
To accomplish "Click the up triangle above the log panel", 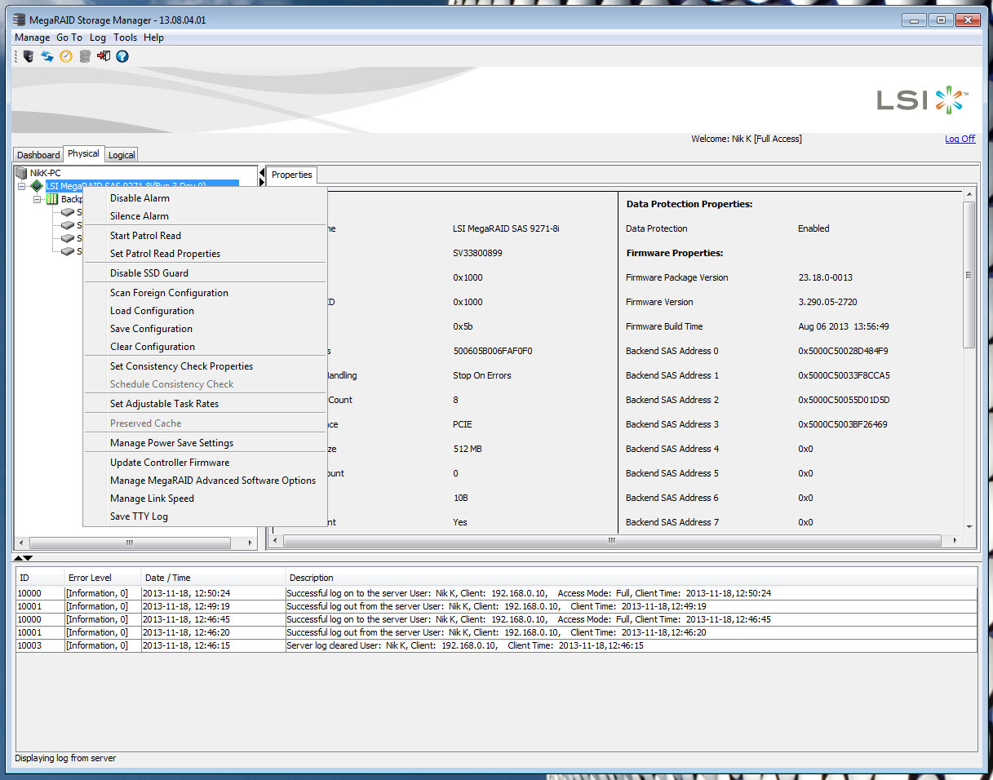I will click(19, 558).
